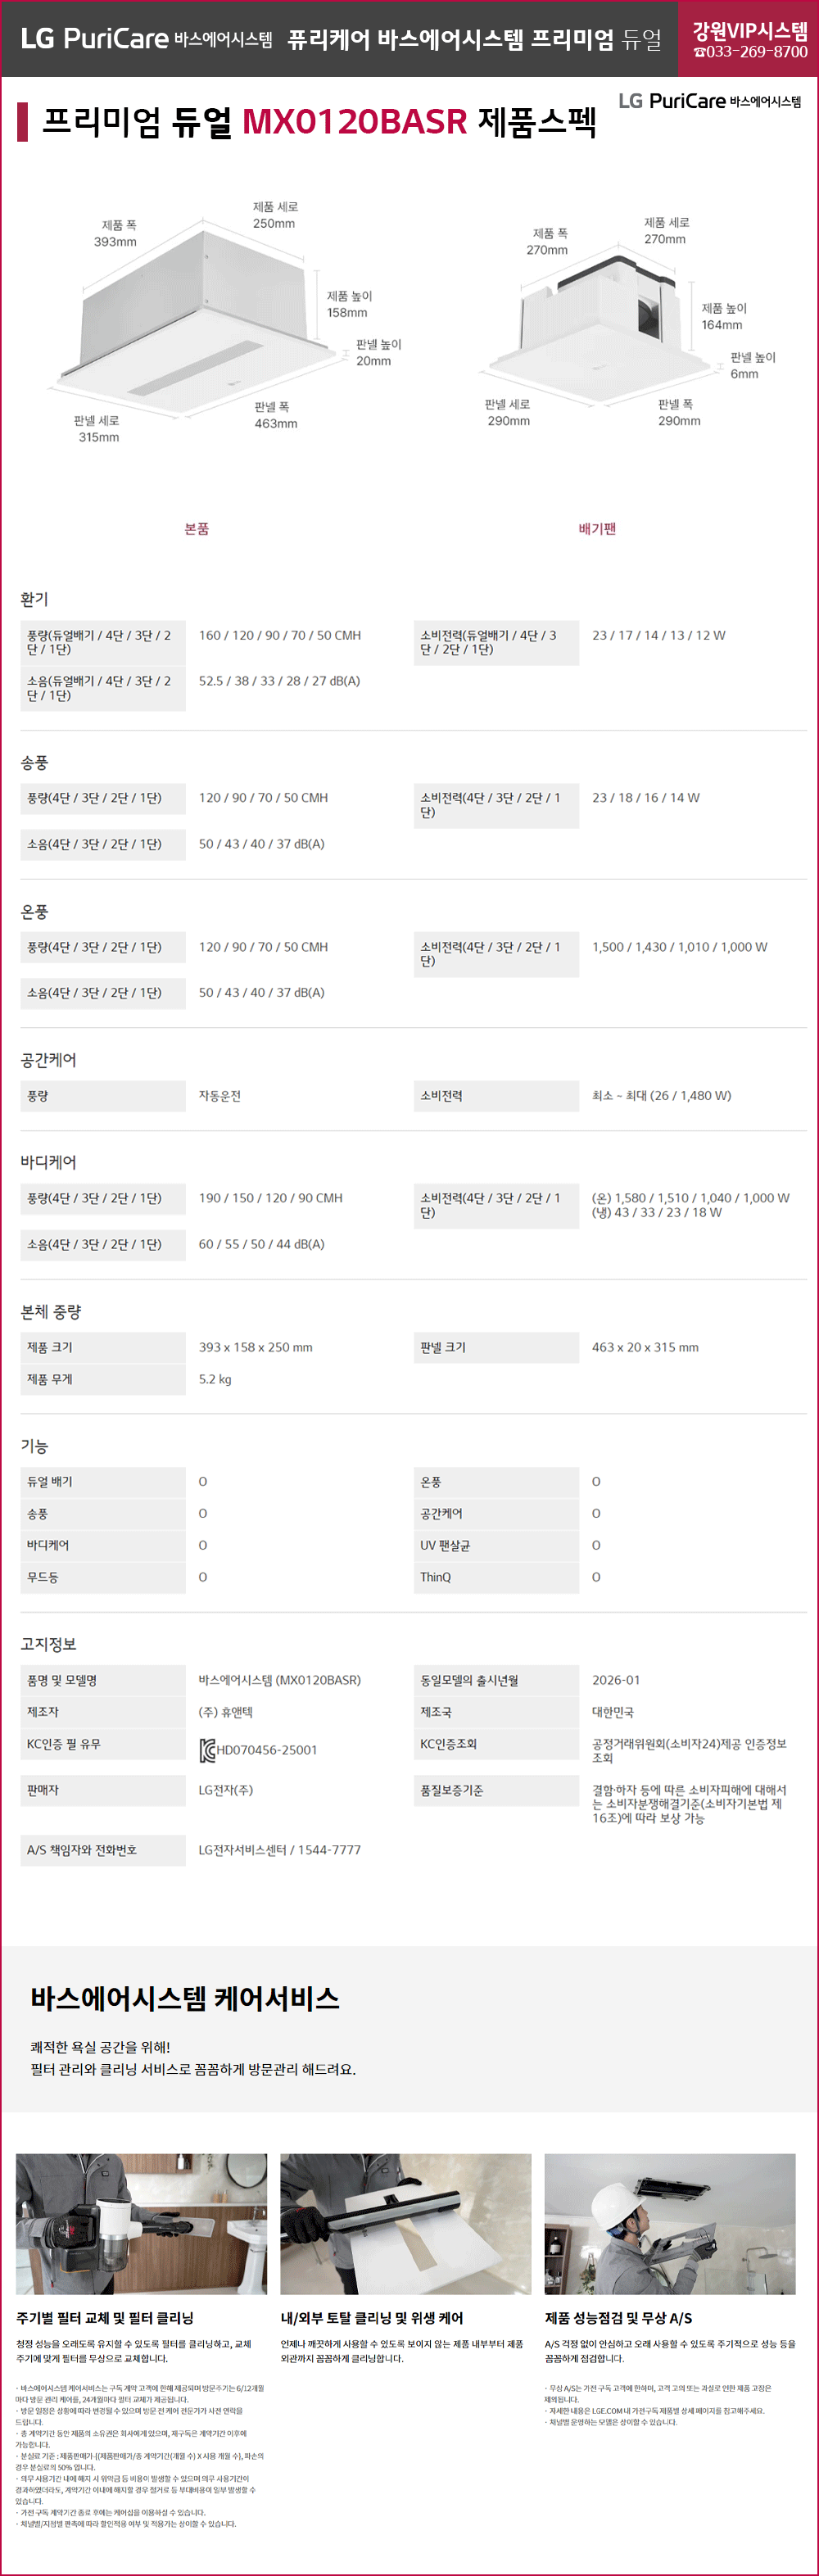Open the 공정거래위원회 인증정보 조회 link

(688, 1750)
